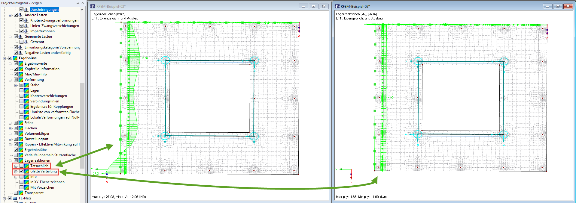
Task: Minimize the right RFEM-Beispiel-02 window
Action: coord(548,6)
